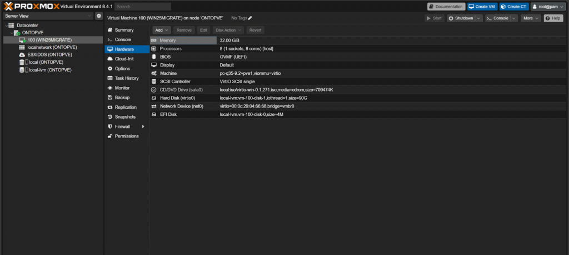
Task: Click the ONTOPVE node icon
Action: (17, 33)
